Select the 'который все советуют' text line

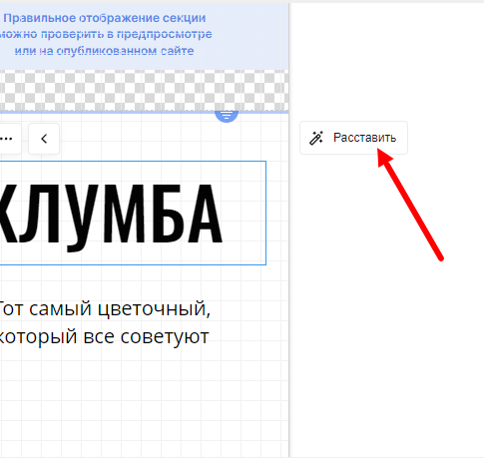(x=104, y=336)
